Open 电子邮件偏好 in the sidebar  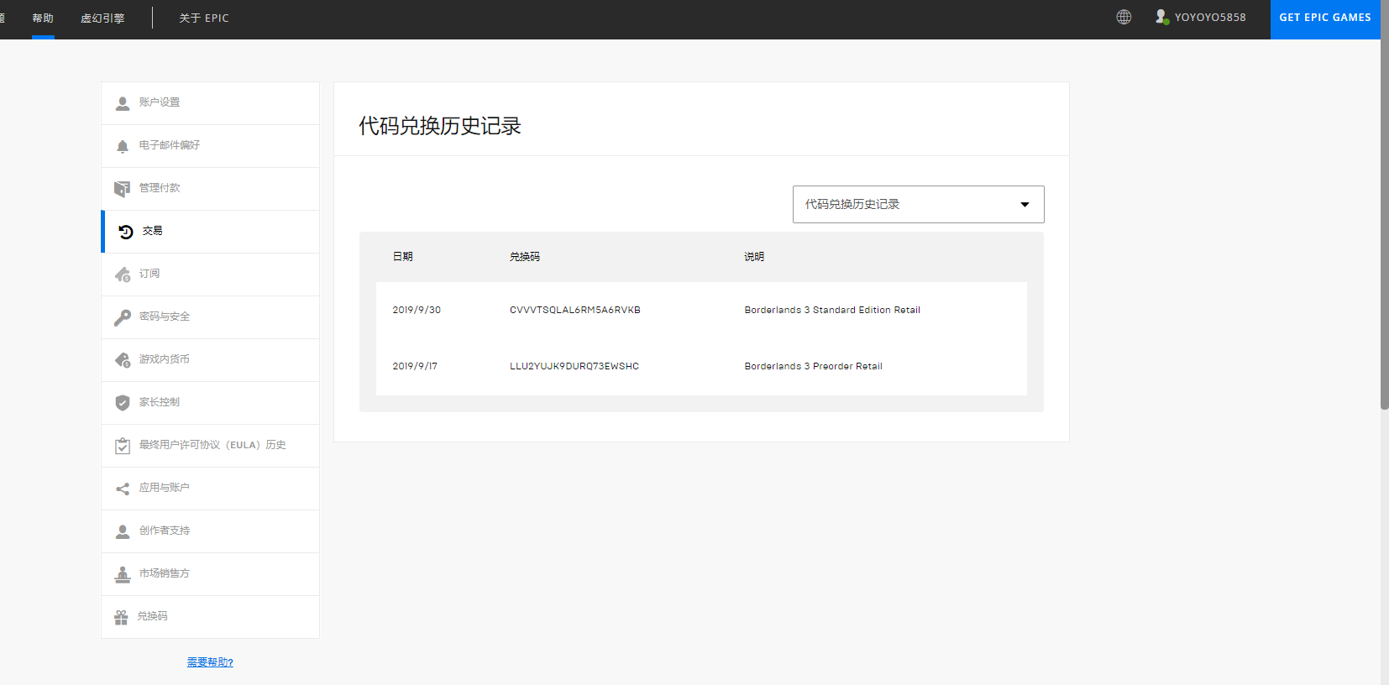(x=210, y=146)
